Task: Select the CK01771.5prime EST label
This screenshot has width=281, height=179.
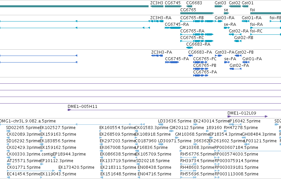Action: 24,168
